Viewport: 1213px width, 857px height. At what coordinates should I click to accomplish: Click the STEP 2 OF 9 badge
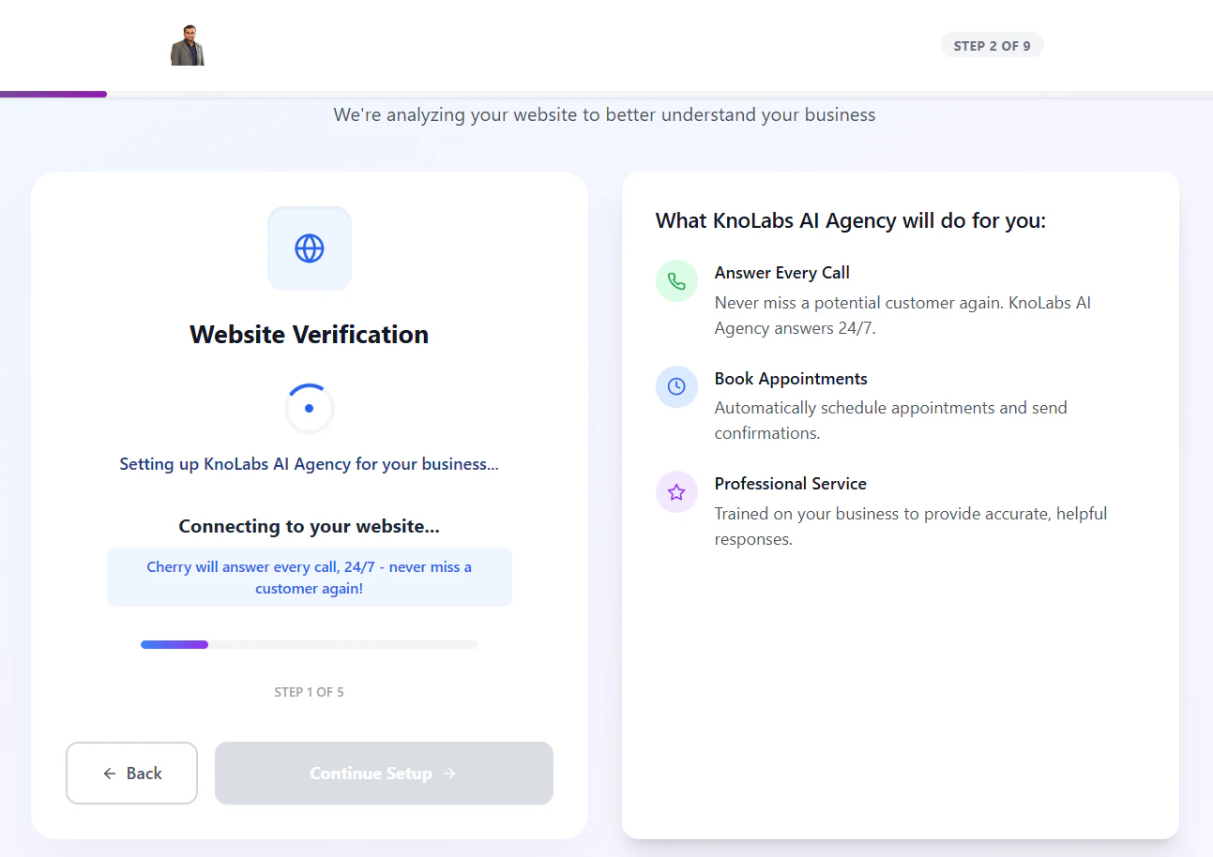pos(992,44)
